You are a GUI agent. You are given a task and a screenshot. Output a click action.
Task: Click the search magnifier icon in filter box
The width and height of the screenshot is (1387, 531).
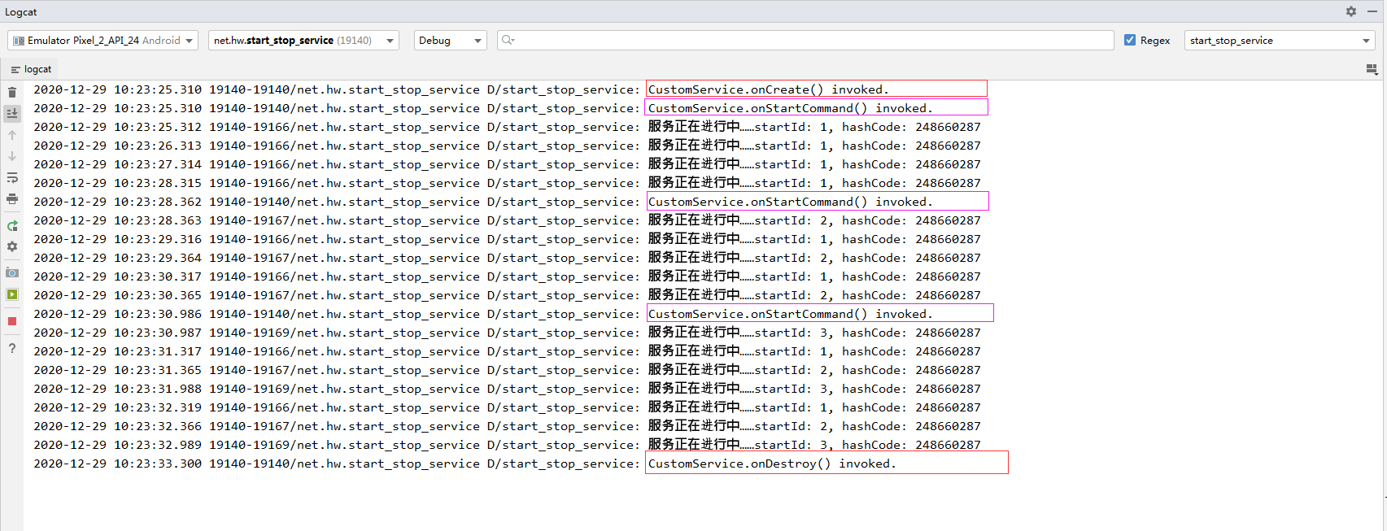508,40
